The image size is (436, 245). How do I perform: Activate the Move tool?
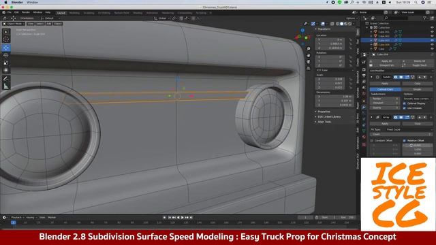pos(6,48)
